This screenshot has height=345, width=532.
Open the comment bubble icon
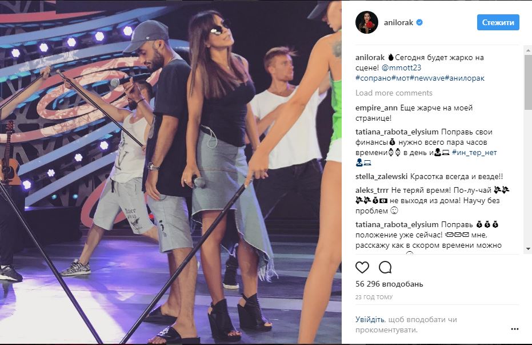pos(385,268)
